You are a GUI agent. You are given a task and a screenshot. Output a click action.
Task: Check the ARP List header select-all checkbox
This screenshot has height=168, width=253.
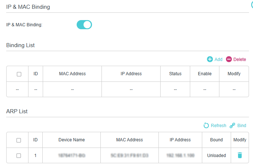[19, 140]
